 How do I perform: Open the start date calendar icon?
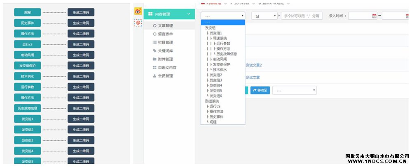point(374,16)
